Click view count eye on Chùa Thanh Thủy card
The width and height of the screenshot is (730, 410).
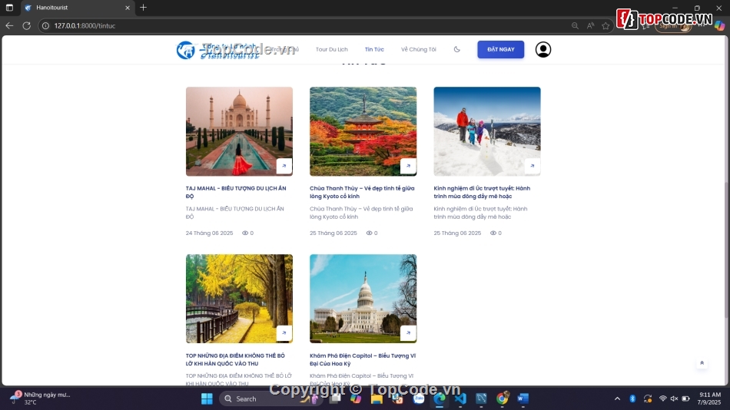coord(369,233)
